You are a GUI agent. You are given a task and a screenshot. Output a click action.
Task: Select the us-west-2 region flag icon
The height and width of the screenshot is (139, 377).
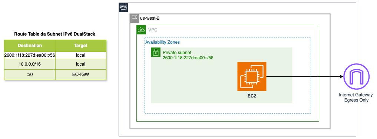135,19
